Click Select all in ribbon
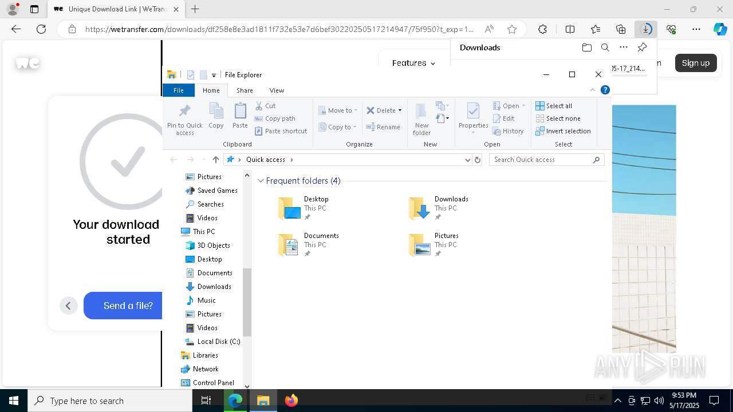733x412 pixels. pos(554,106)
